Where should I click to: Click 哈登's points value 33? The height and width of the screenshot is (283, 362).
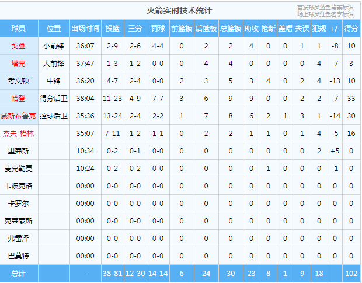pyautogui.click(x=351, y=99)
